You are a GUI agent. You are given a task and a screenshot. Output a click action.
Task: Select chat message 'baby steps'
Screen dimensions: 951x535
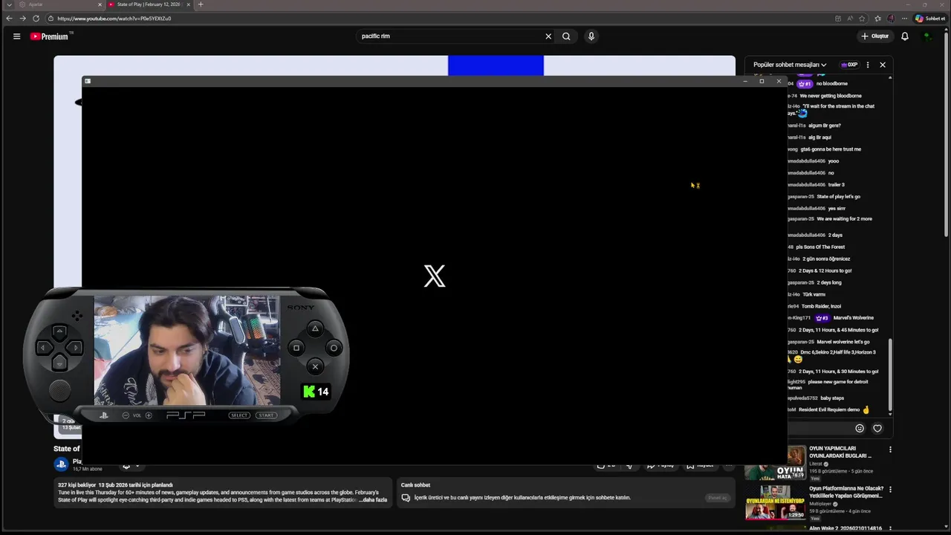tap(832, 398)
